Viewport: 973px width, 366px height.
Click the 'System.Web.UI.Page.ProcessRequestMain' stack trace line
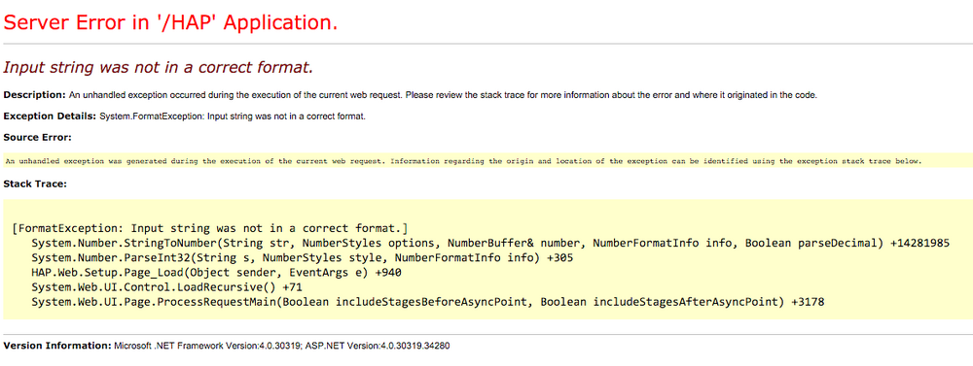[427, 302]
